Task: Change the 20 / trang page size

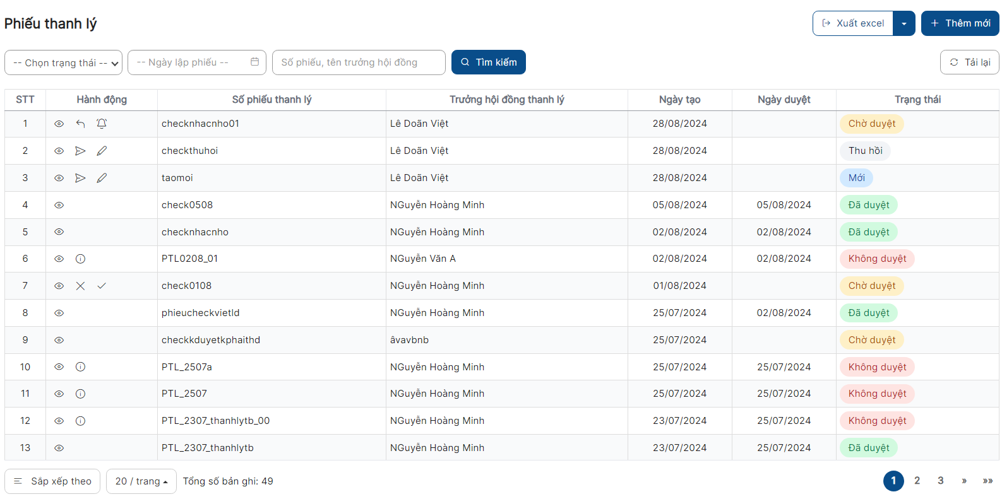Action: (x=141, y=481)
